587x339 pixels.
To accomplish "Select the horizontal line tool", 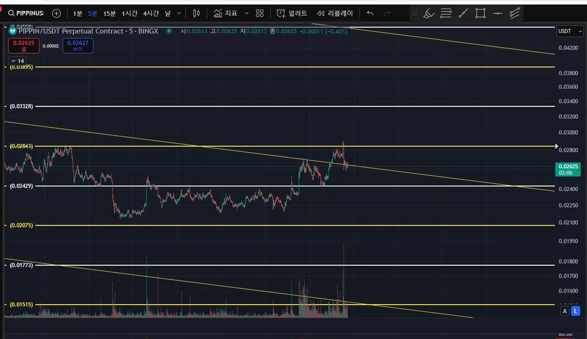I will pos(498,13).
